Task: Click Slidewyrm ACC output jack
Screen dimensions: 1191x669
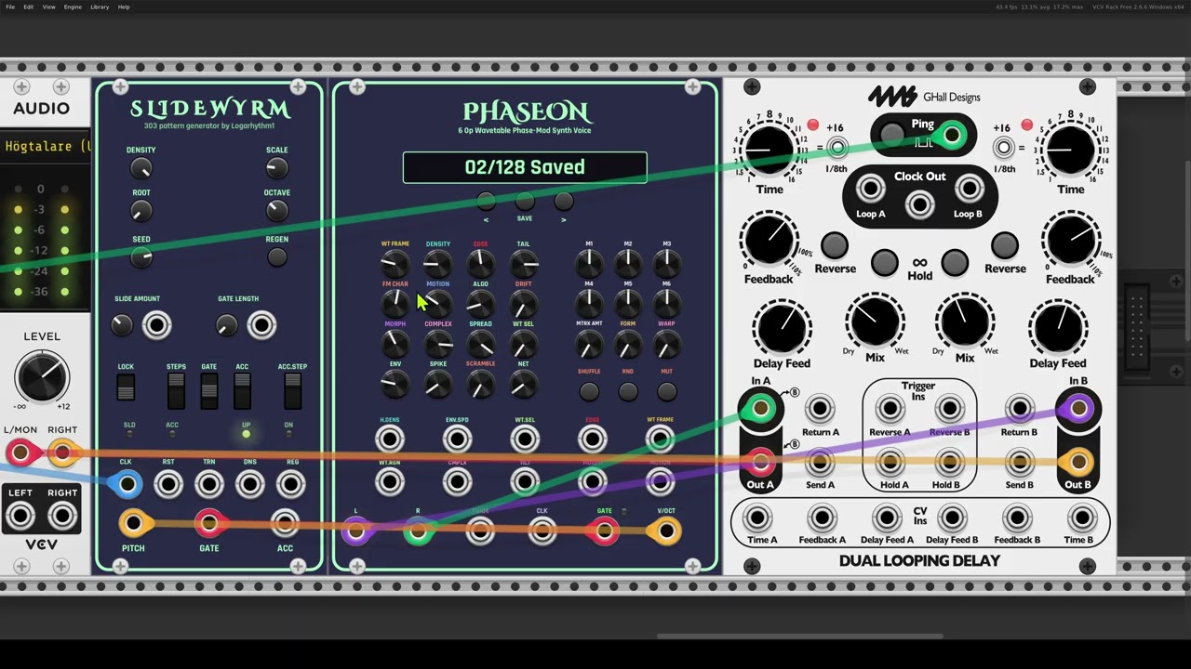Action: pyautogui.click(x=285, y=524)
